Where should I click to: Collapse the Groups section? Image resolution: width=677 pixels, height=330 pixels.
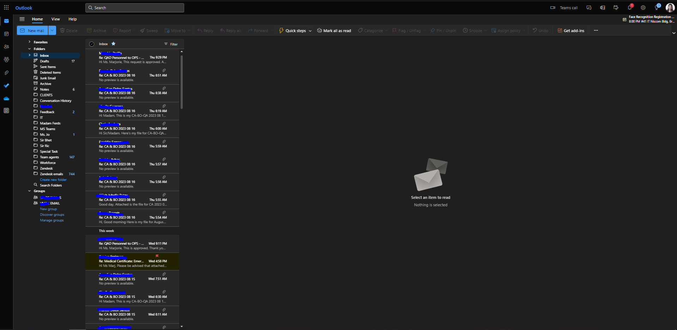(30, 191)
